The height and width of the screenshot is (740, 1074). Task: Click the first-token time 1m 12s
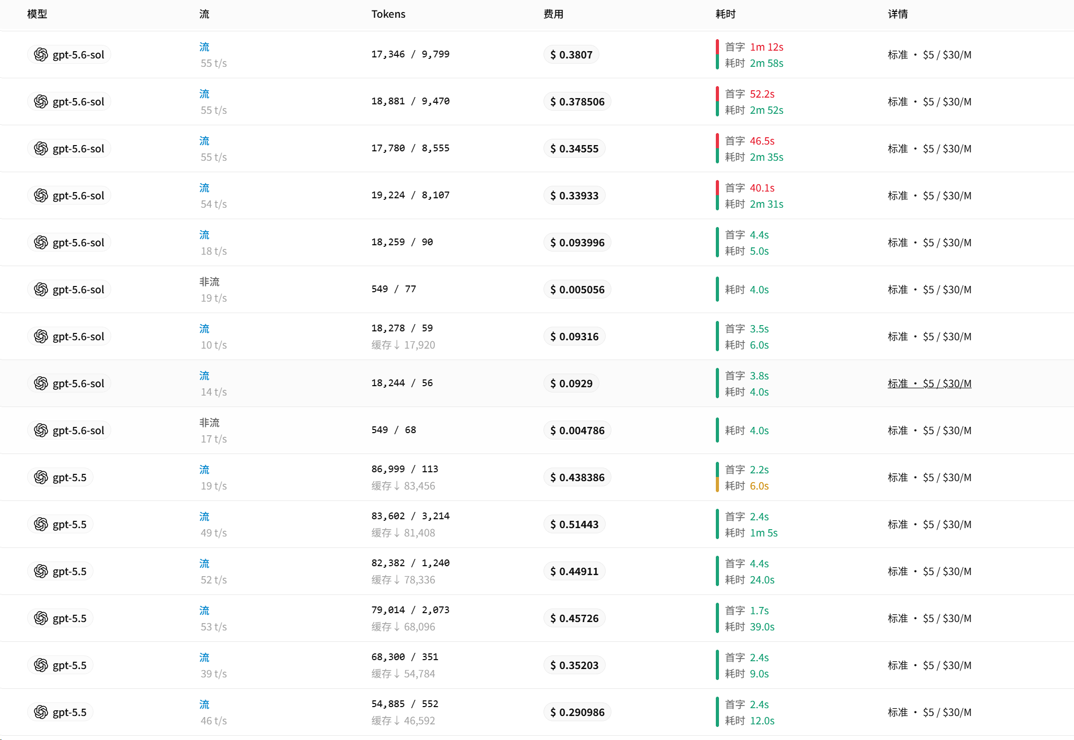coord(766,47)
